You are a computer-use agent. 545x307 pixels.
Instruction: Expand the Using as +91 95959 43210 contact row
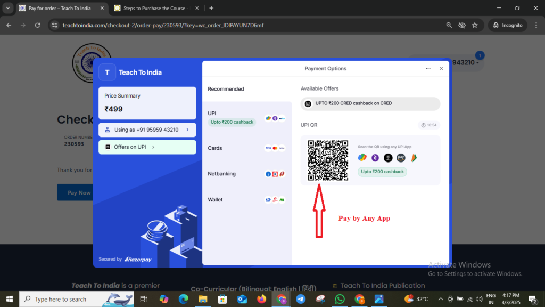(147, 130)
